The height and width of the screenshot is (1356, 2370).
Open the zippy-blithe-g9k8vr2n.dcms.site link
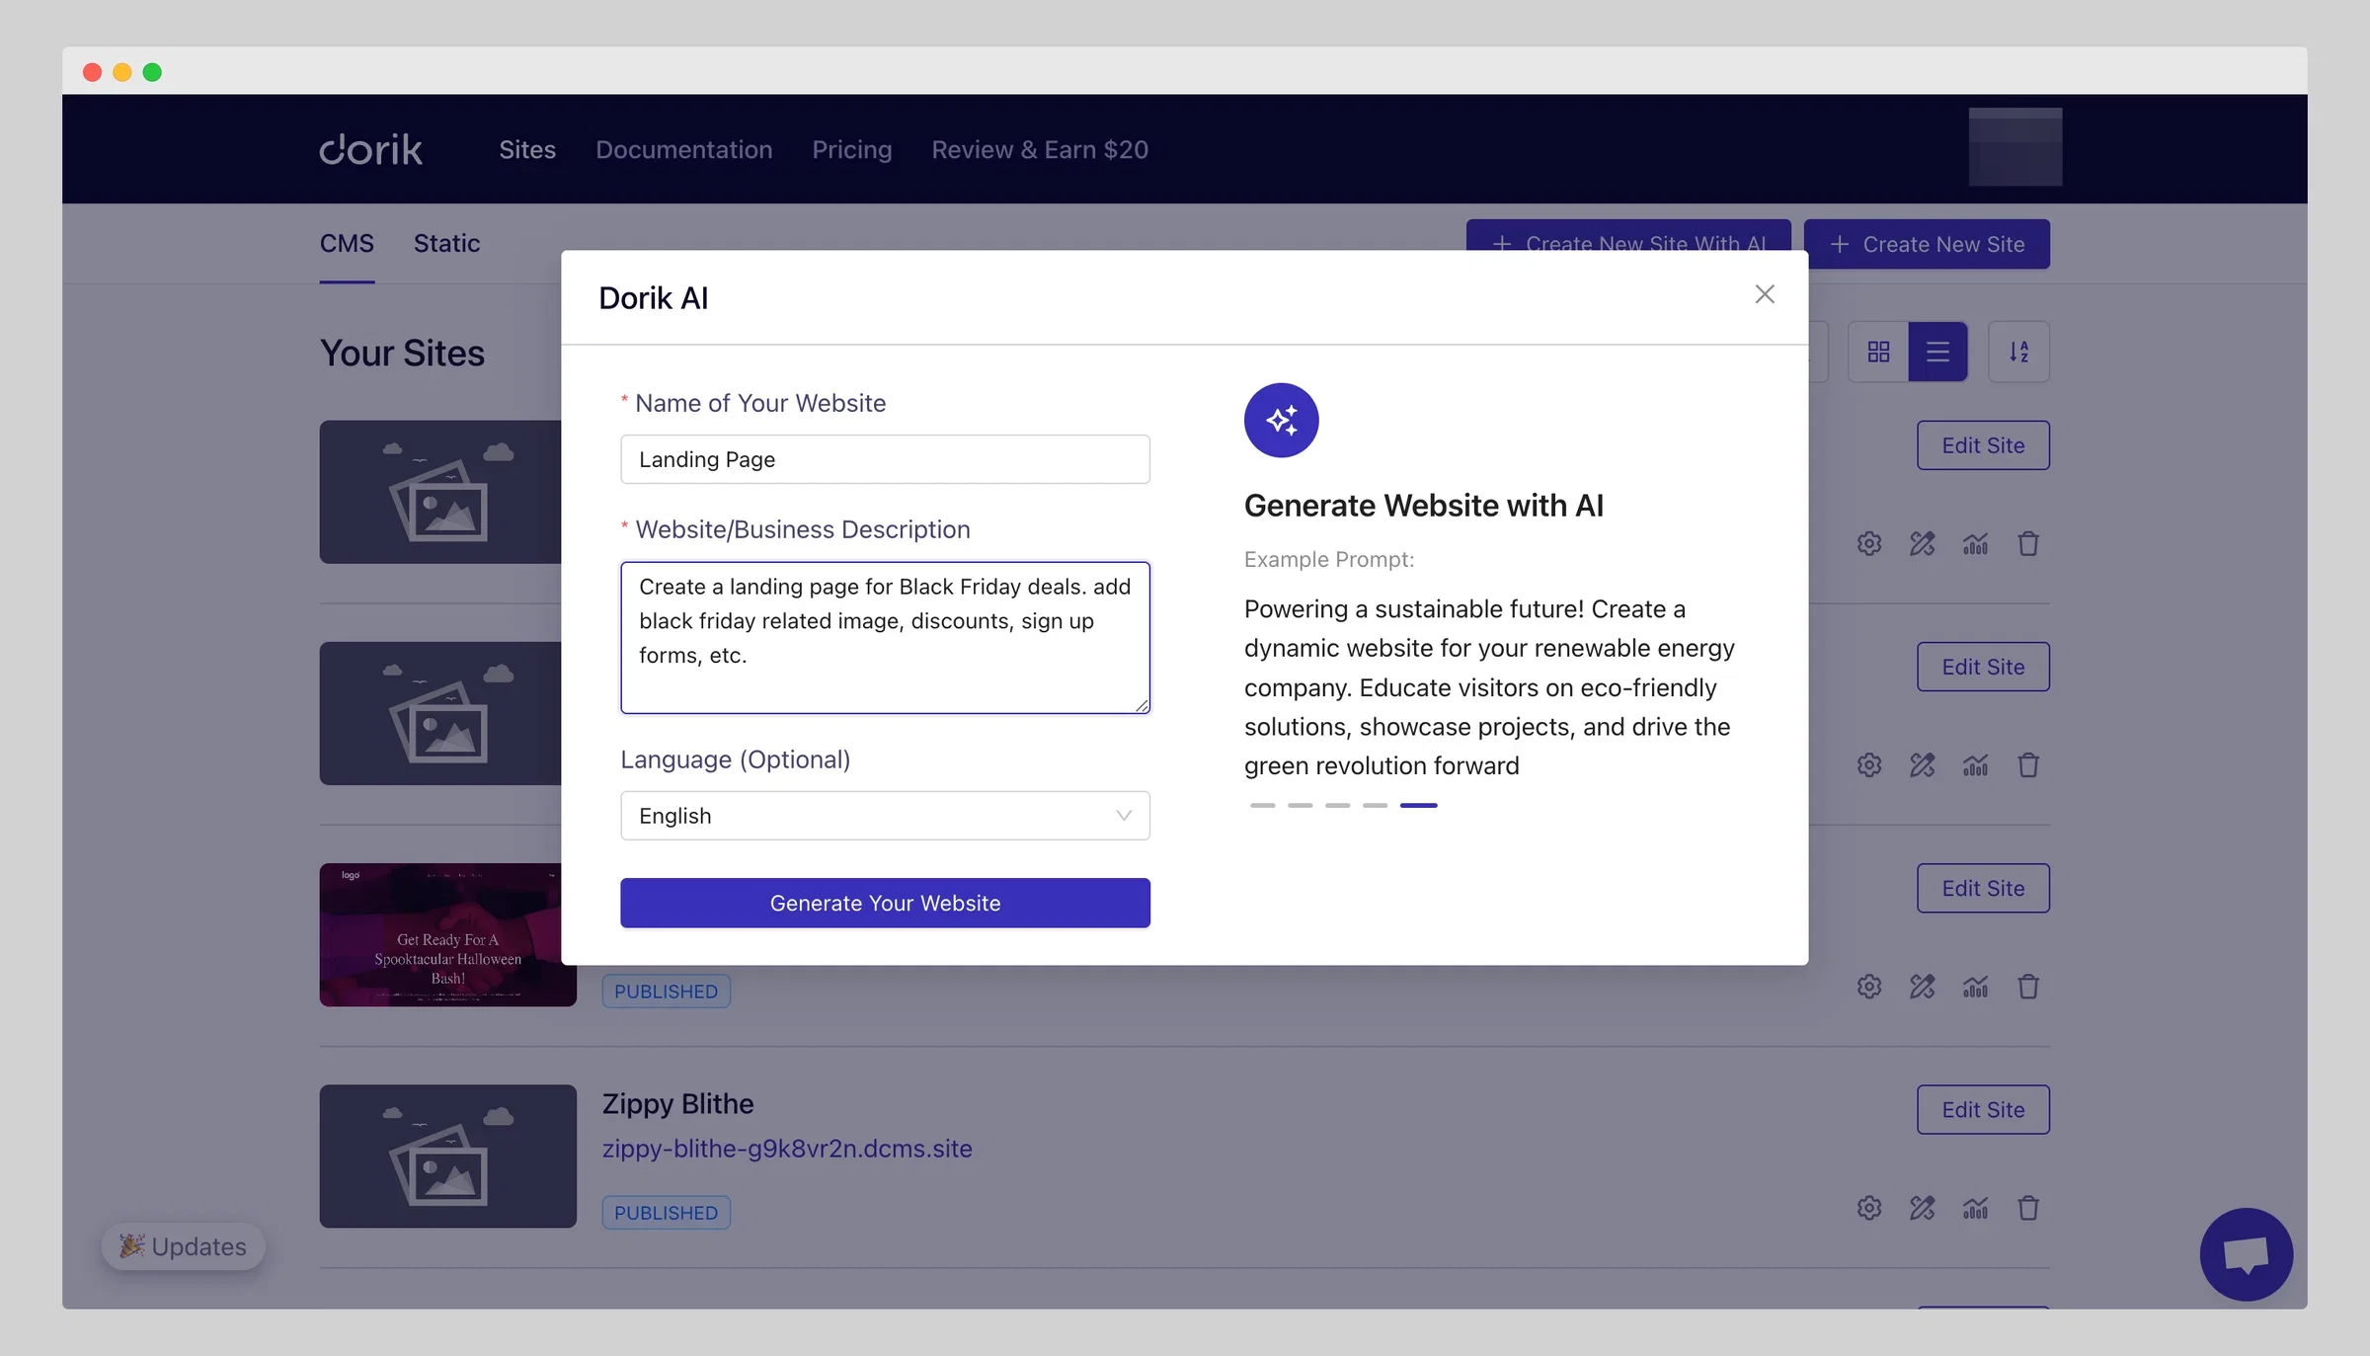coord(787,1149)
